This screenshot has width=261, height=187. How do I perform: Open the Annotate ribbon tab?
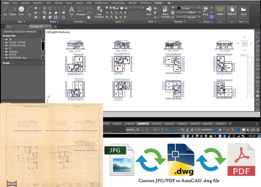[x=25, y=3]
